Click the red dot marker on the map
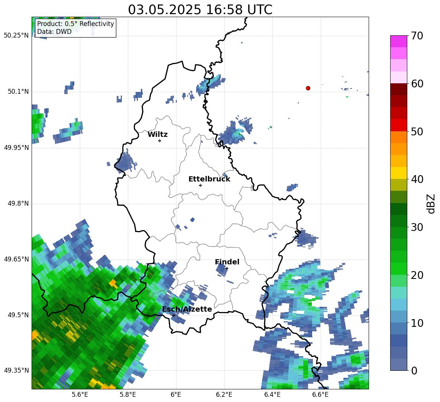Image resolution: width=440 pixels, height=402 pixels. pos(308,88)
